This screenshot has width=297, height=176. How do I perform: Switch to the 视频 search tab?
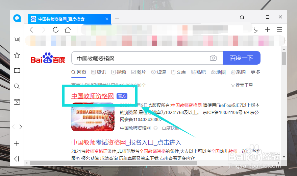point(119,72)
